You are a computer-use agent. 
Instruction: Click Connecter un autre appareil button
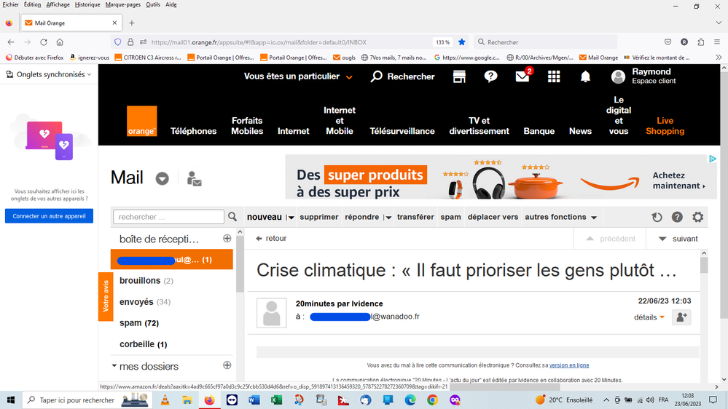tap(50, 216)
